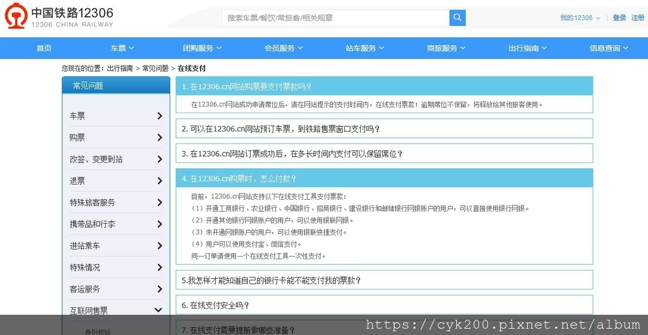
Task: Select the 车票 sidebar label
Action: pos(77,116)
